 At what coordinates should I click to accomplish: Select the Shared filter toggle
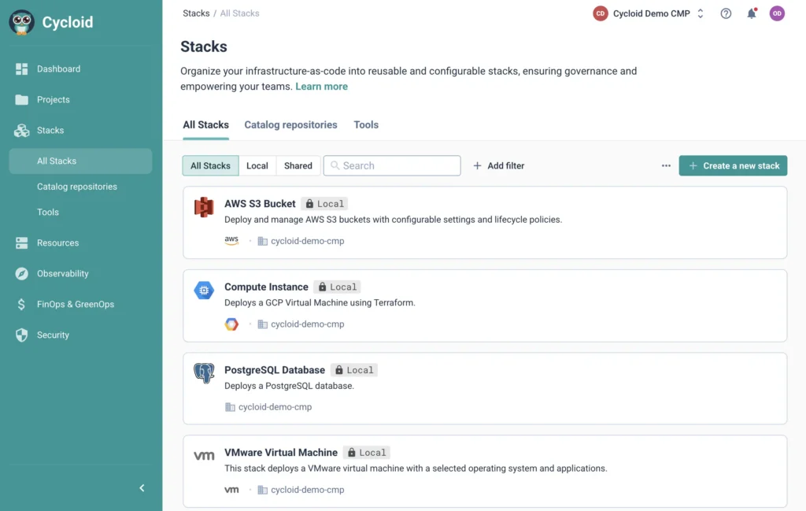coord(298,166)
